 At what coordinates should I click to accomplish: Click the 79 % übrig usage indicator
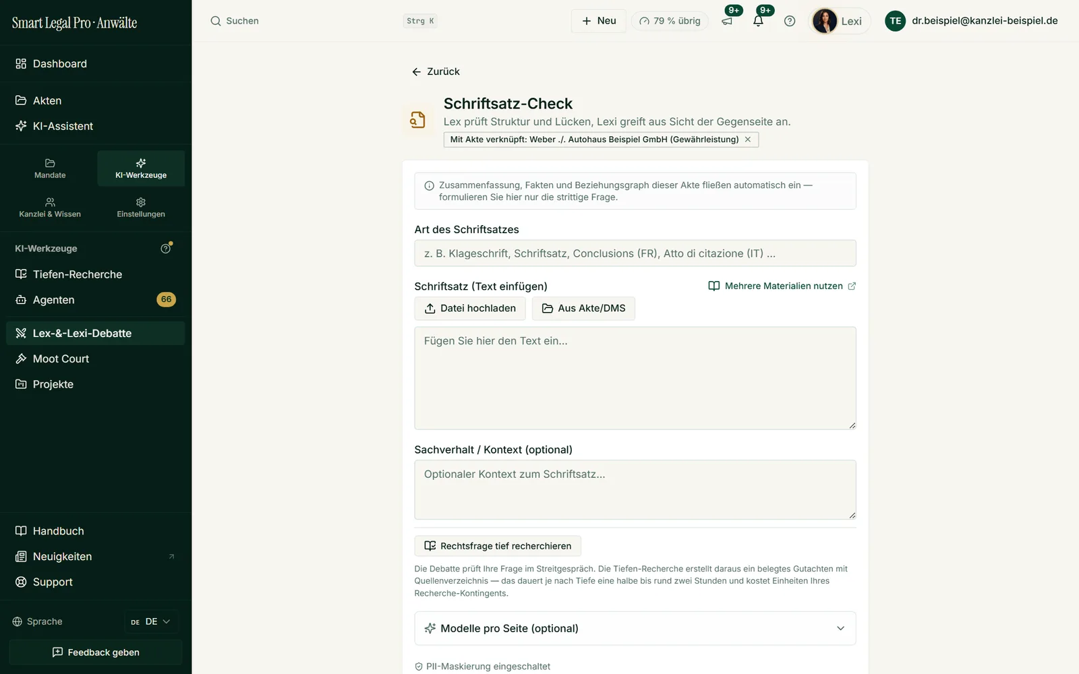670,21
